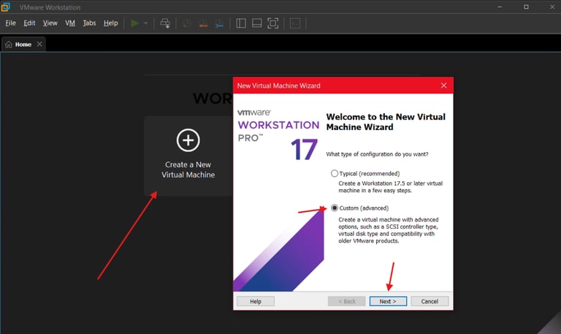Click the Typical option description text

click(x=390, y=187)
